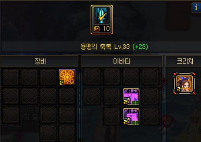Viewport: 201px width, 142px height.
Task: Click the top-right empty slot in the 아바타 grid
Action: [x=150, y=77]
